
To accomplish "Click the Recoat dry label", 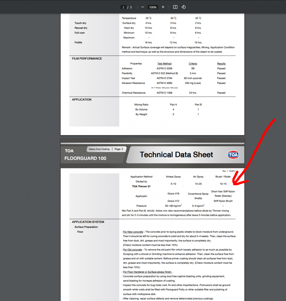I will (81, 28).
